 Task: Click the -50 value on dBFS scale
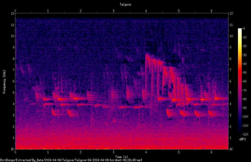(x=244, y=73)
